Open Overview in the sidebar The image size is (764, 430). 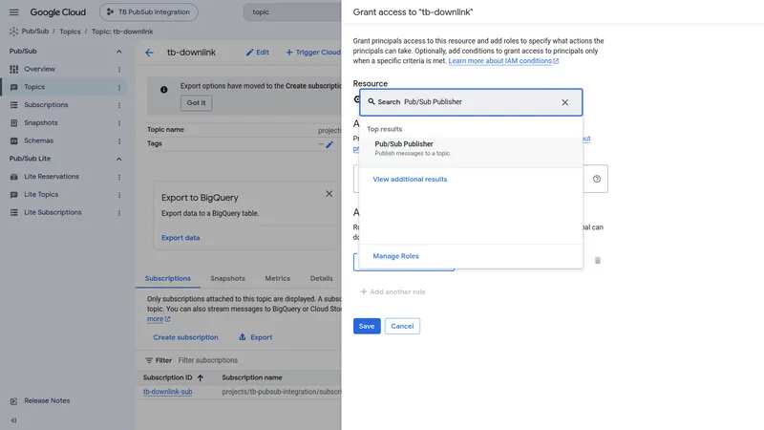[39, 69]
